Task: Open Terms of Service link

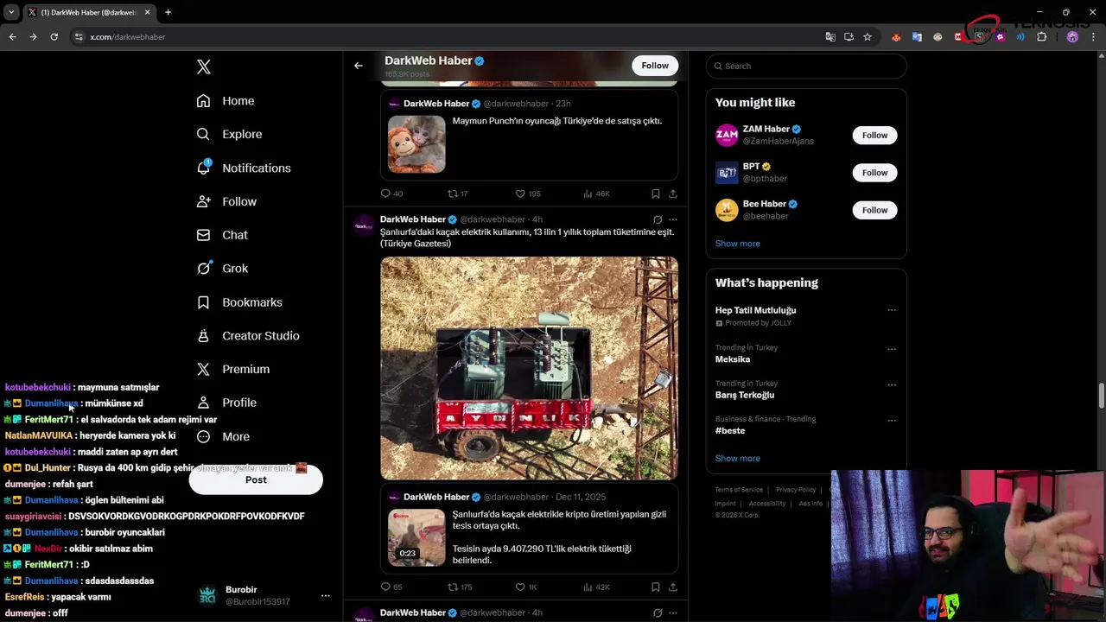Action: 739,490
